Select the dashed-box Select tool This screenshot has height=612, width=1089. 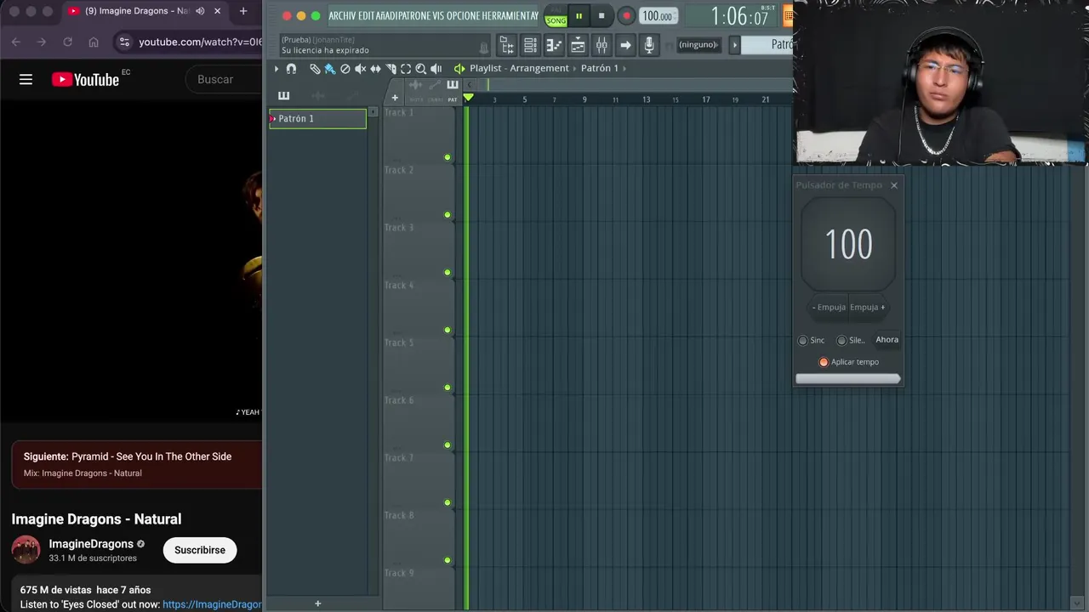coord(406,68)
